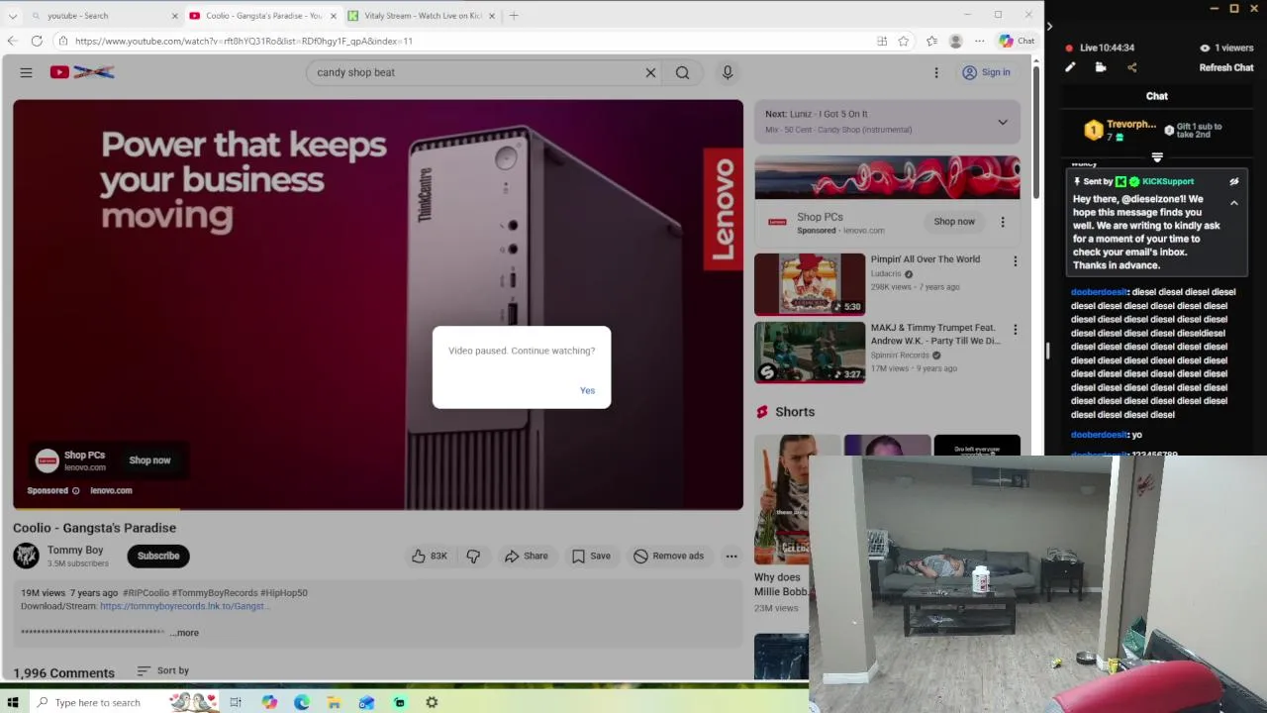1267x713 pixels.
Task: Select the Chat tab header
Action: pyautogui.click(x=1157, y=96)
